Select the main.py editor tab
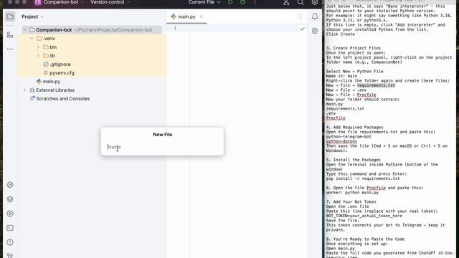This screenshot has width=459, height=258. [186, 16]
